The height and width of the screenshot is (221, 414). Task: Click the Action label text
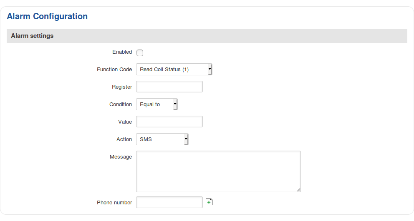click(x=124, y=139)
